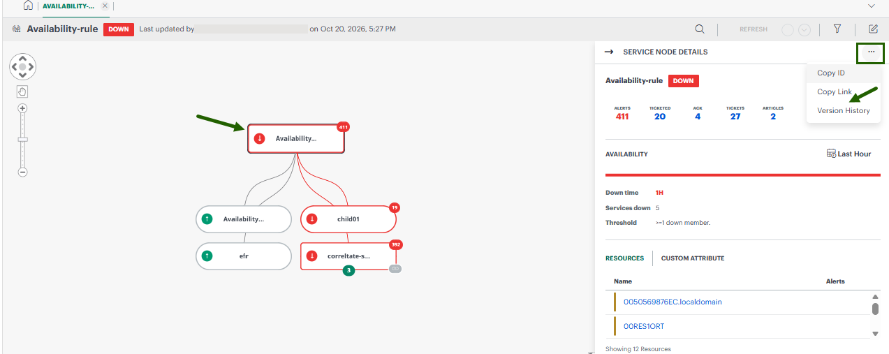Click the circular refresh indicator
Screen dimensions: 889x354
point(788,29)
